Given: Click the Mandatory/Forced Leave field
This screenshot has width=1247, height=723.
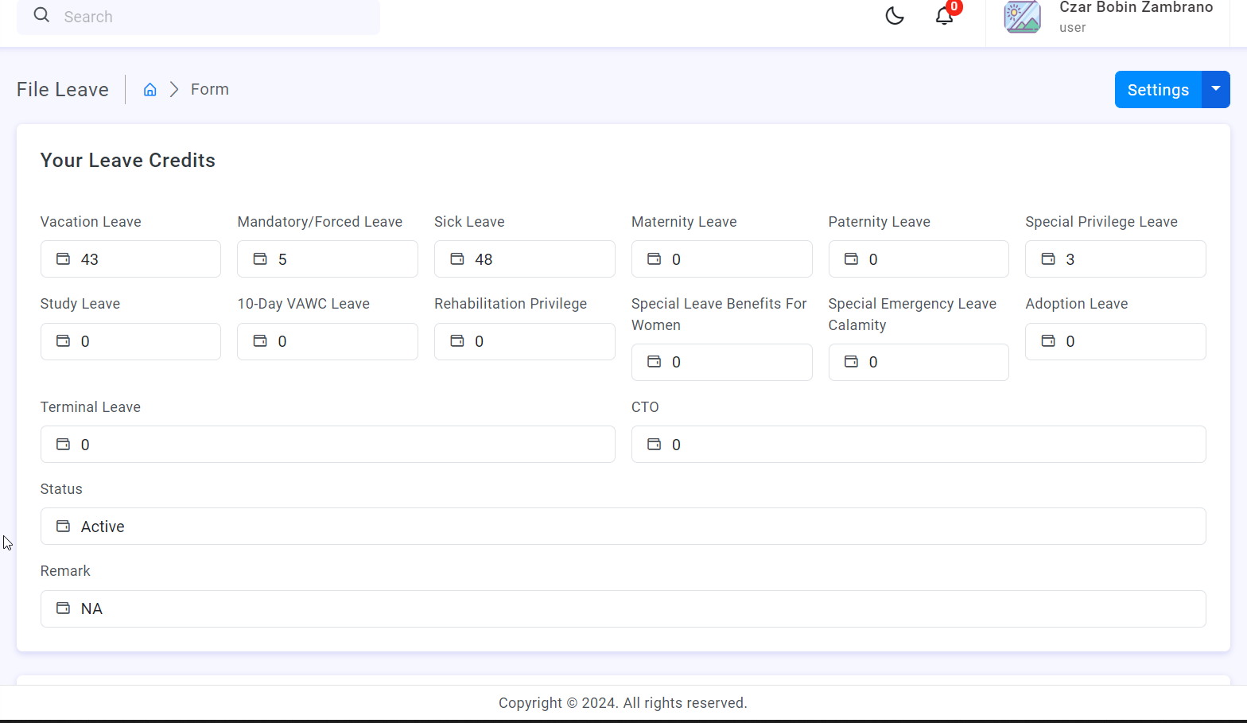Looking at the screenshot, I should point(328,259).
